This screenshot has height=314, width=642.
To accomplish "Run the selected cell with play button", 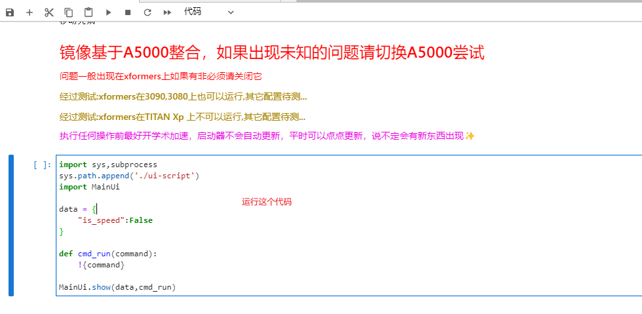I will (108, 12).
